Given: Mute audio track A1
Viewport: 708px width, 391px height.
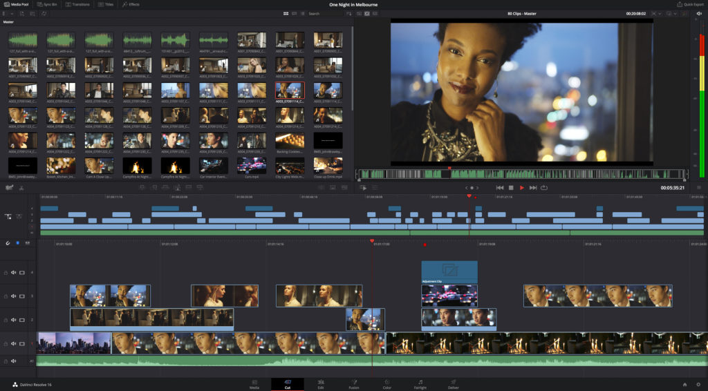Looking at the screenshot, I should click(14, 361).
